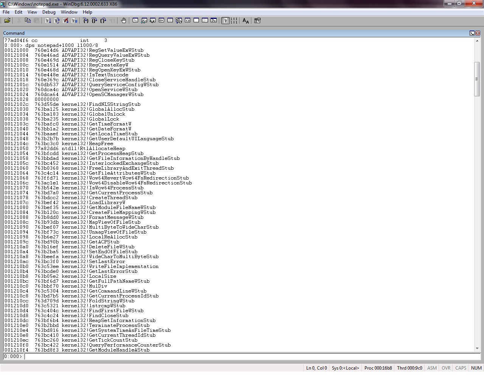484x387 pixels.
Task: Click the hand breakpoint icon
Action: [x=123, y=21]
